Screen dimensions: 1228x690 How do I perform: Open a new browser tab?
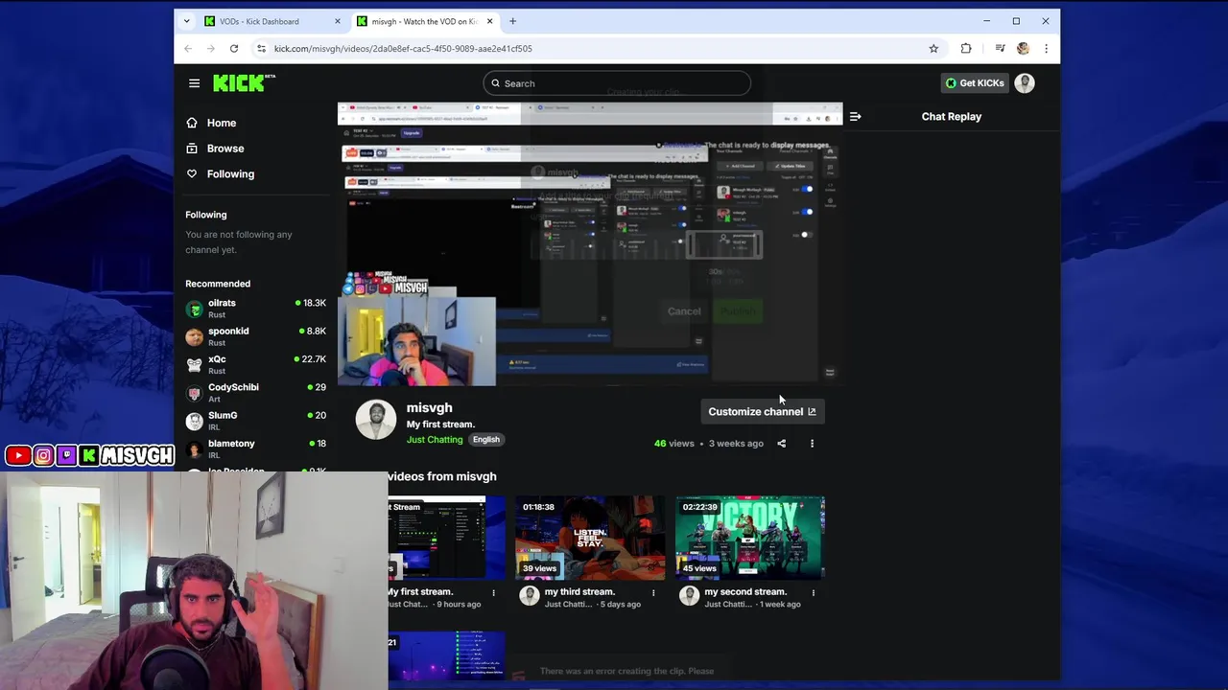pyautogui.click(x=512, y=21)
